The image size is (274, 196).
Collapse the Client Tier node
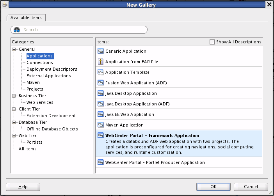[x=14, y=109]
